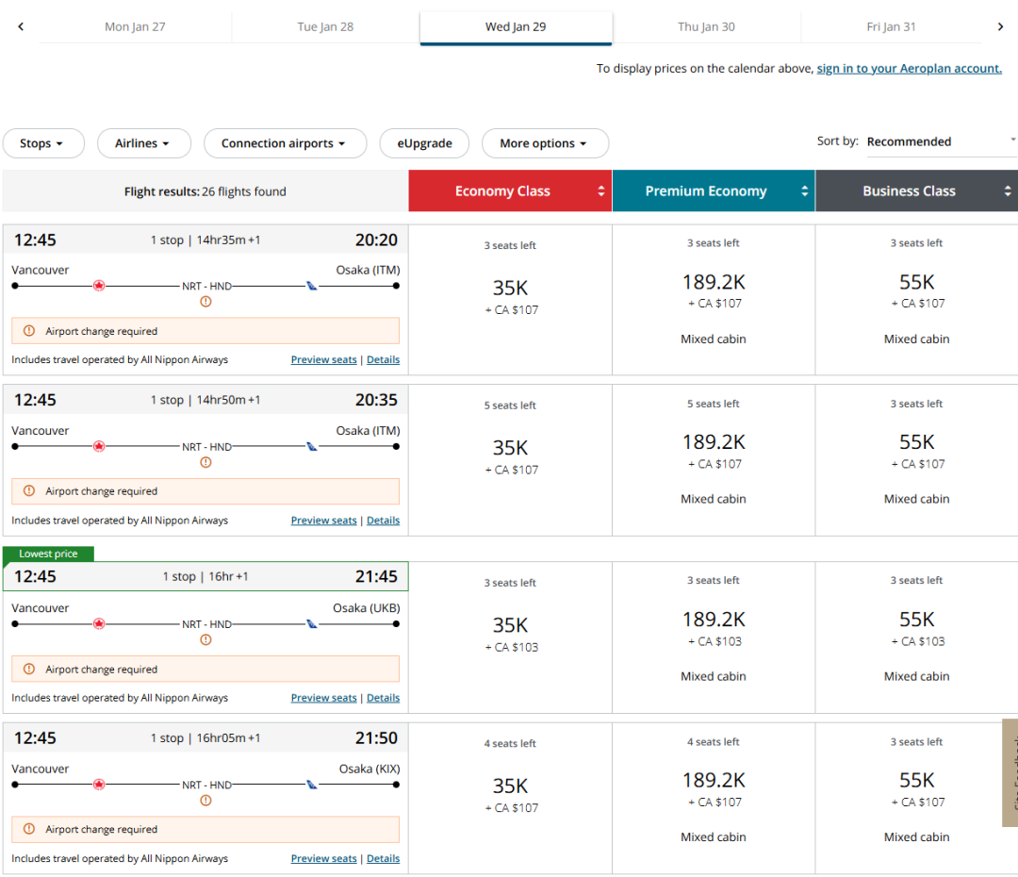Viewport: 1018px width, 877px height.
Task: Select 55K Business Class fare for 21:45 flight
Action: coord(916,620)
